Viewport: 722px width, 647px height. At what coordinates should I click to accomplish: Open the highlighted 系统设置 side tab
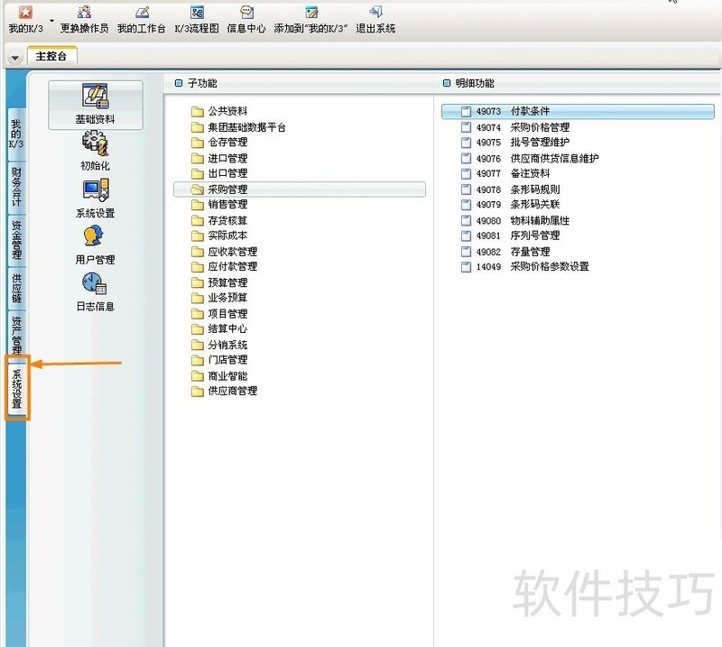[17, 388]
